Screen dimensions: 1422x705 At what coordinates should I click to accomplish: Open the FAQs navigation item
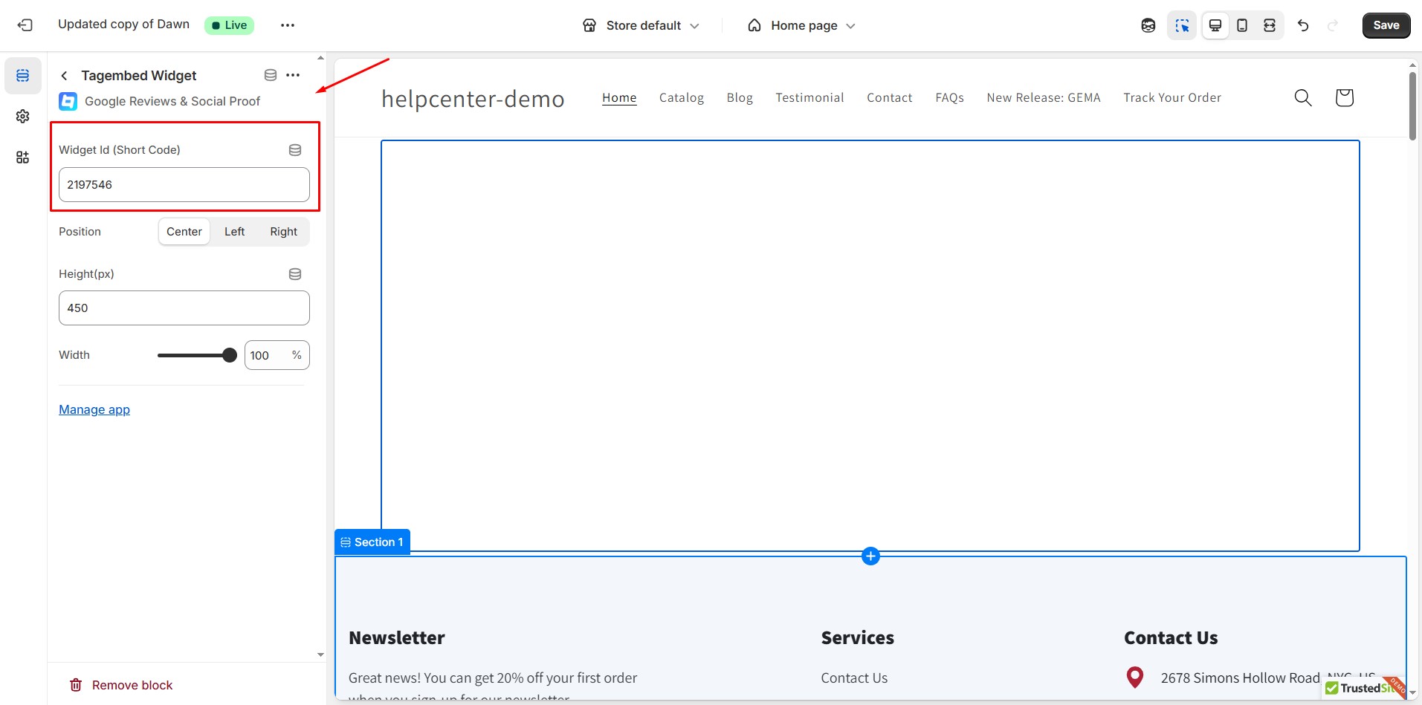950,97
